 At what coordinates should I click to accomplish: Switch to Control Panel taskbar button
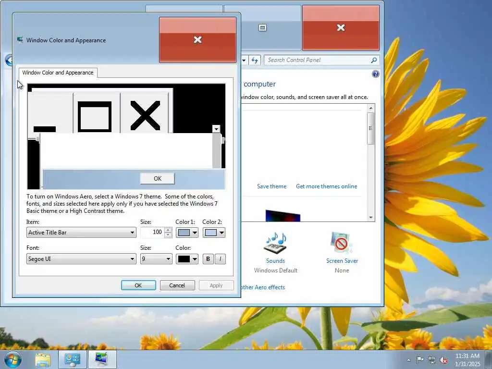73,359
